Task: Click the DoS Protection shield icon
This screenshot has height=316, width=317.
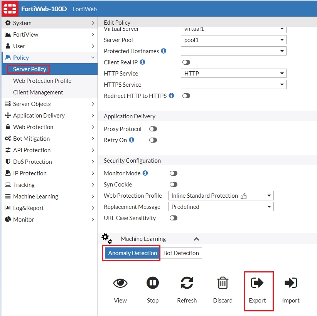Action: 8,161
